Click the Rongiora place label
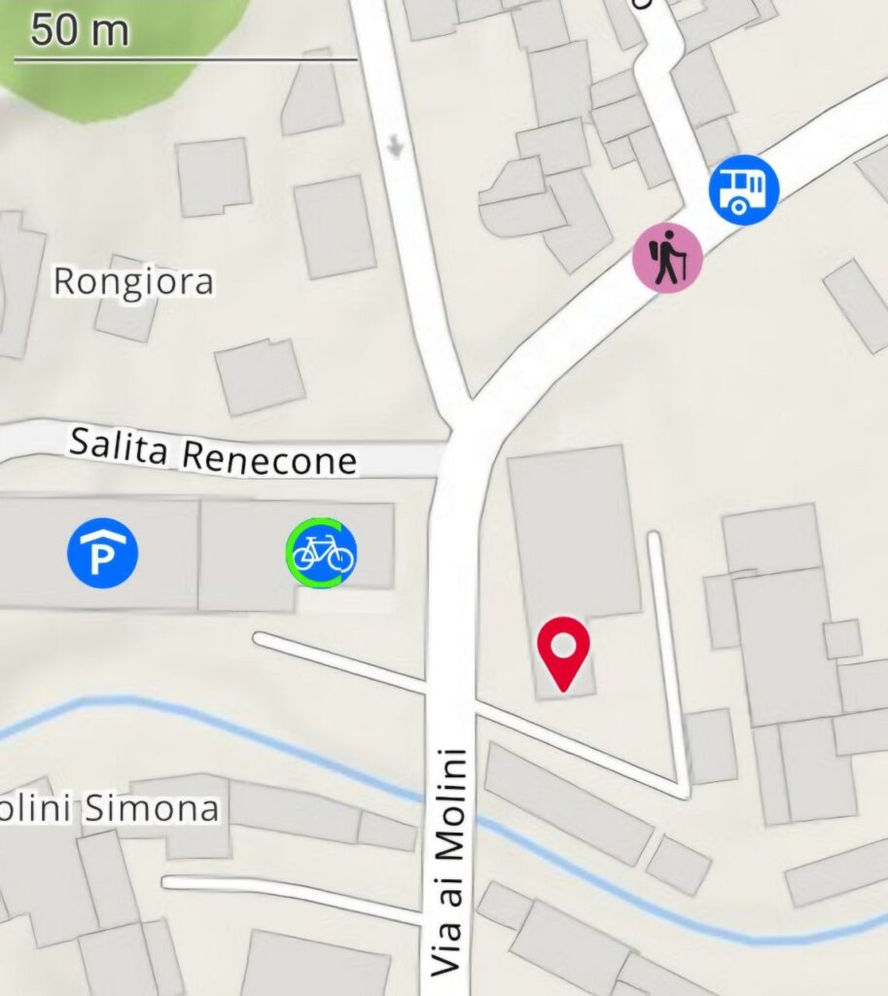 click(x=133, y=282)
